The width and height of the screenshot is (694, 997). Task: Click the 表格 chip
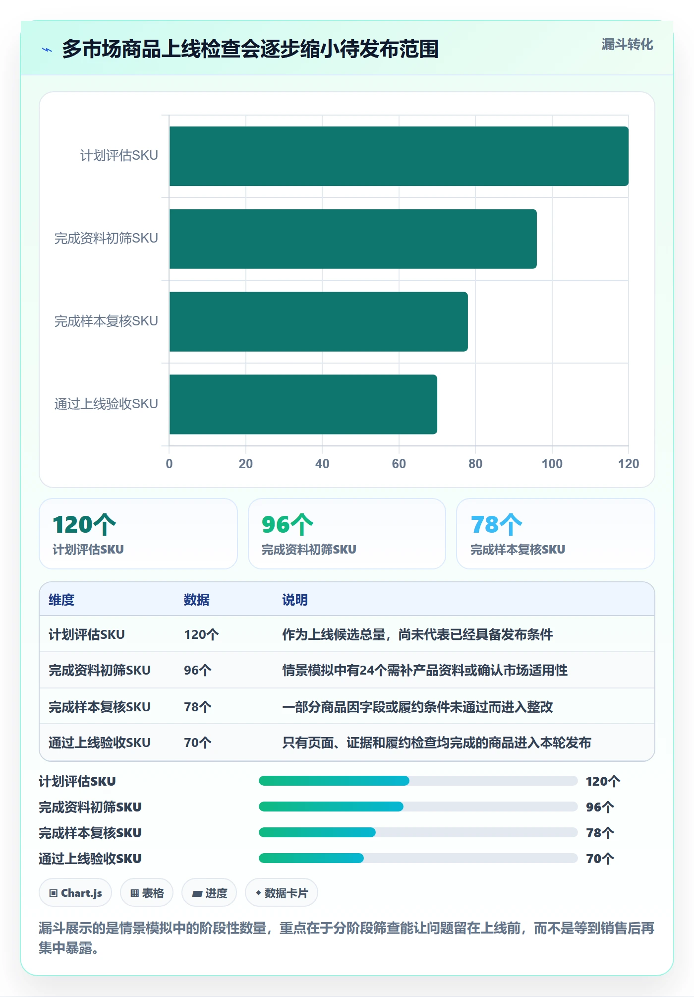[x=147, y=893]
